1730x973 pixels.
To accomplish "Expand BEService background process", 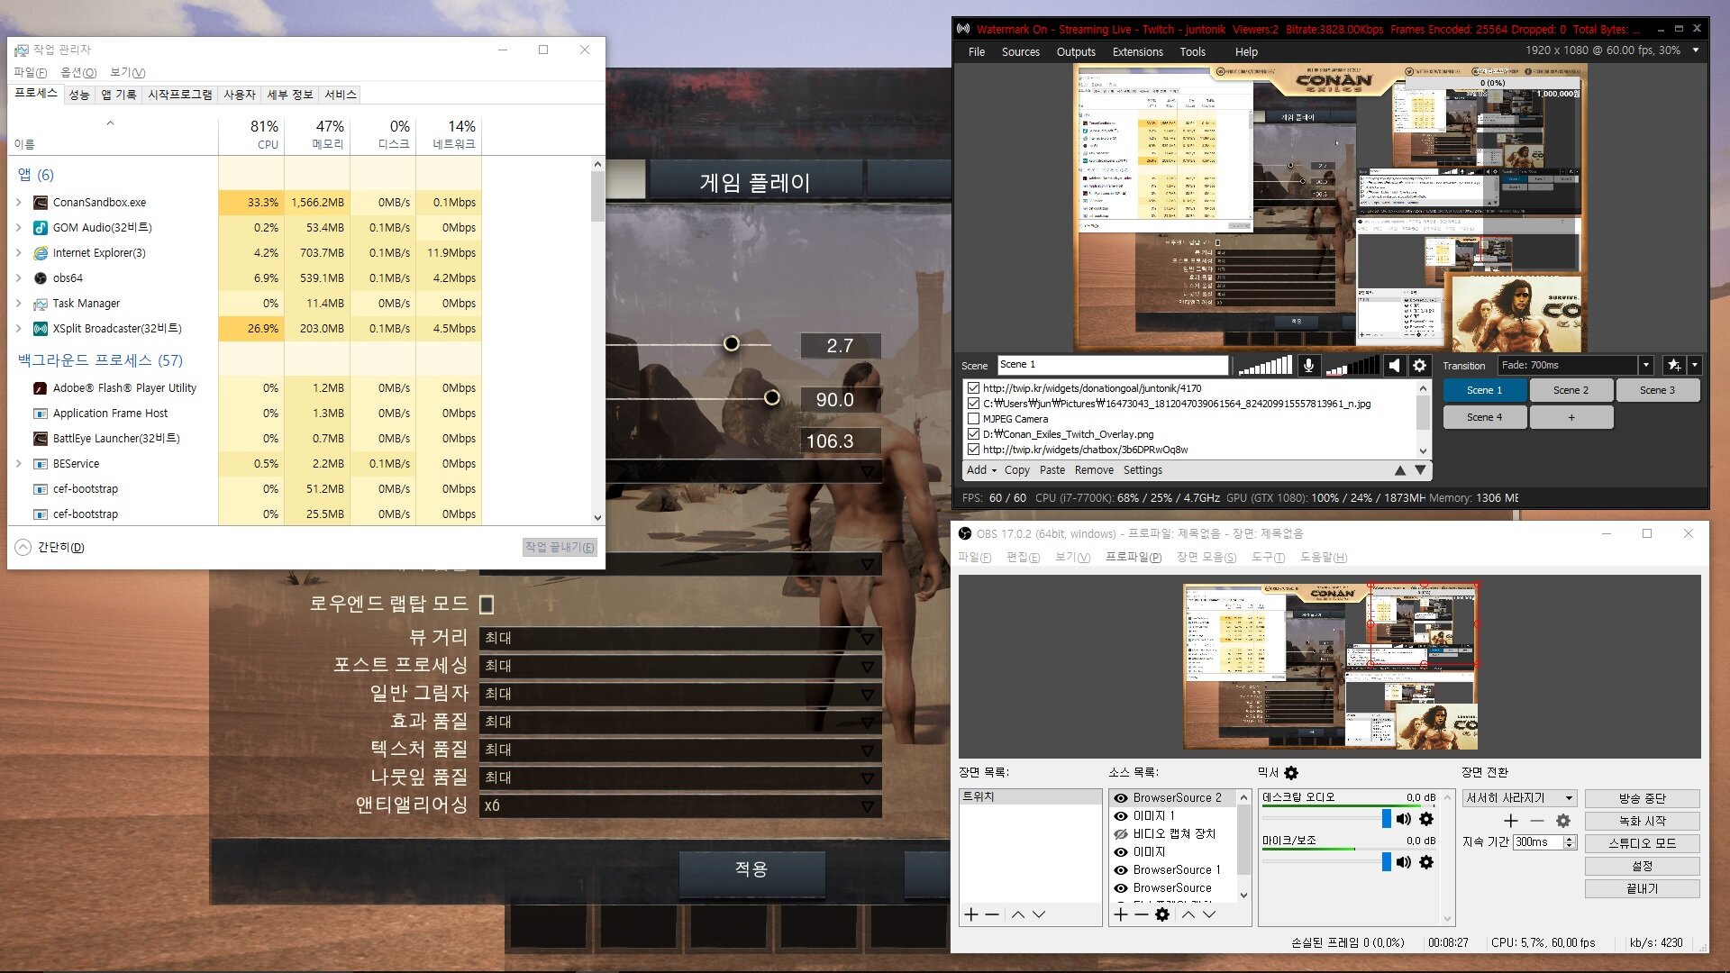I will 19,464.
